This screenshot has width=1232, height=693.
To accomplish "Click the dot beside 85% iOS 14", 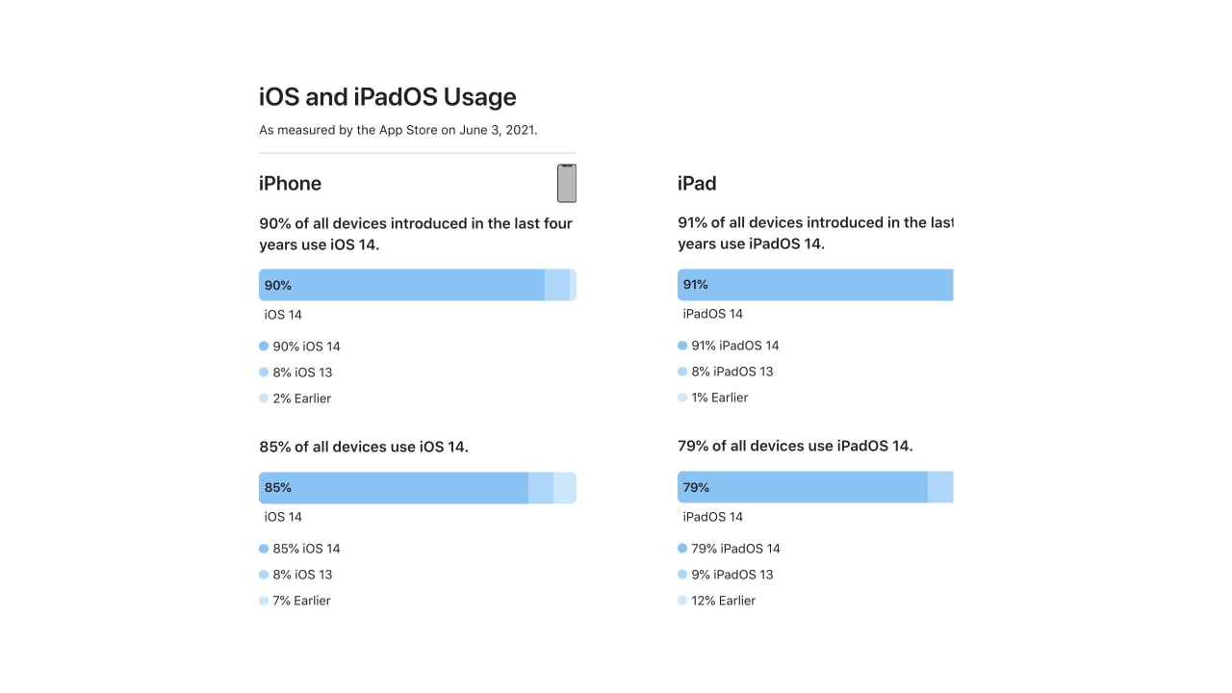I will tap(264, 549).
